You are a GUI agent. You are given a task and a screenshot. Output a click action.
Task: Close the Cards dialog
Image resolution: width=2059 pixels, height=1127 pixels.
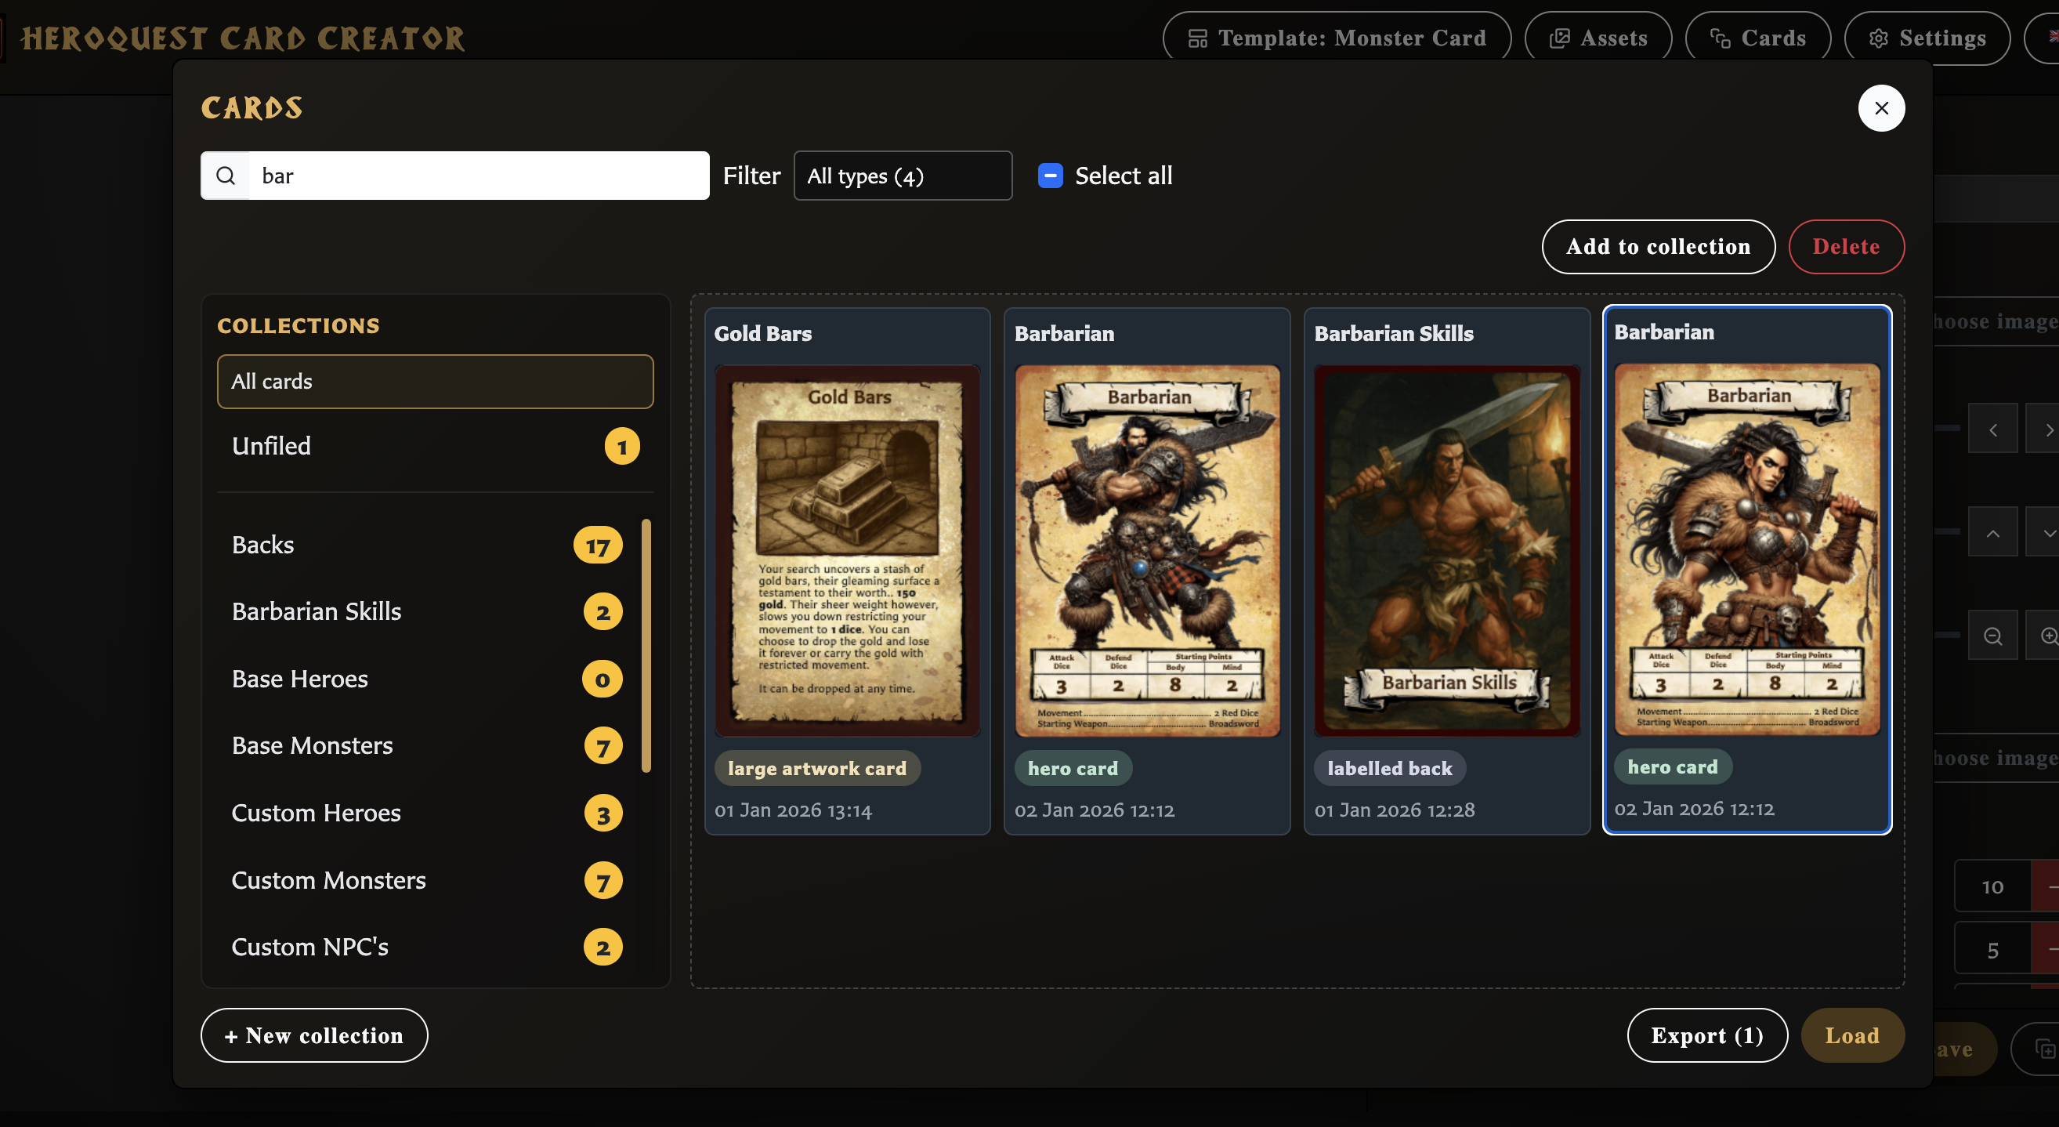pos(1880,108)
